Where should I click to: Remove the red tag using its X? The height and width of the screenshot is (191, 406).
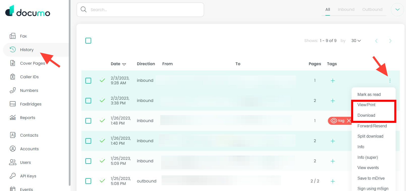click(349, 121)
